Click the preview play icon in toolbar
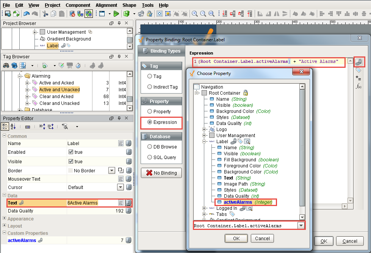The width and height of the screenshot is (371, 253). (116, 14)
